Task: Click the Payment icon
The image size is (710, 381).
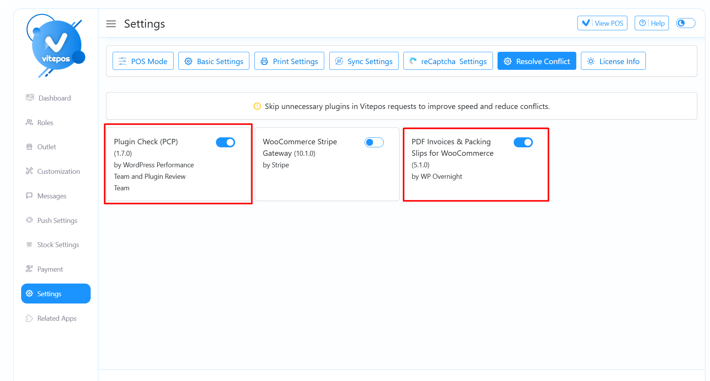Action: tap(29, 269)
